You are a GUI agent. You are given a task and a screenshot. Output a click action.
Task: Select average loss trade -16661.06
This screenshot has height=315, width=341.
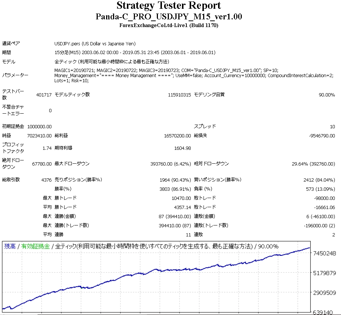tap(325, 208)
